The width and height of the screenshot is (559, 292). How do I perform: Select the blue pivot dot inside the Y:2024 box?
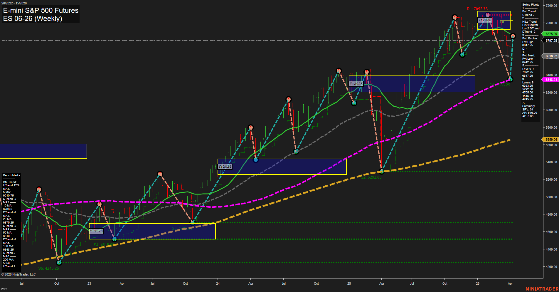(x=256, y=160)
